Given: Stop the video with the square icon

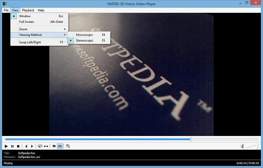Looking at the screenshot, I should pyautogui.click(x=18, y=147).
